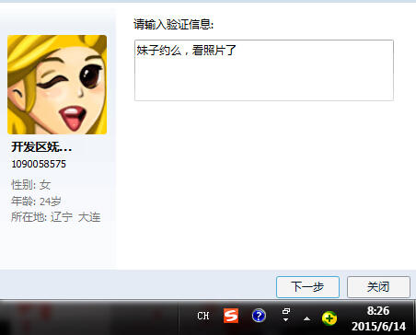Click the green plus security tray icon
The width and height of the screenshot is (416, 335).
(x=329, y=318)
